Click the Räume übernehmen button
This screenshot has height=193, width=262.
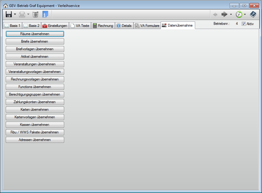[35, 34]
